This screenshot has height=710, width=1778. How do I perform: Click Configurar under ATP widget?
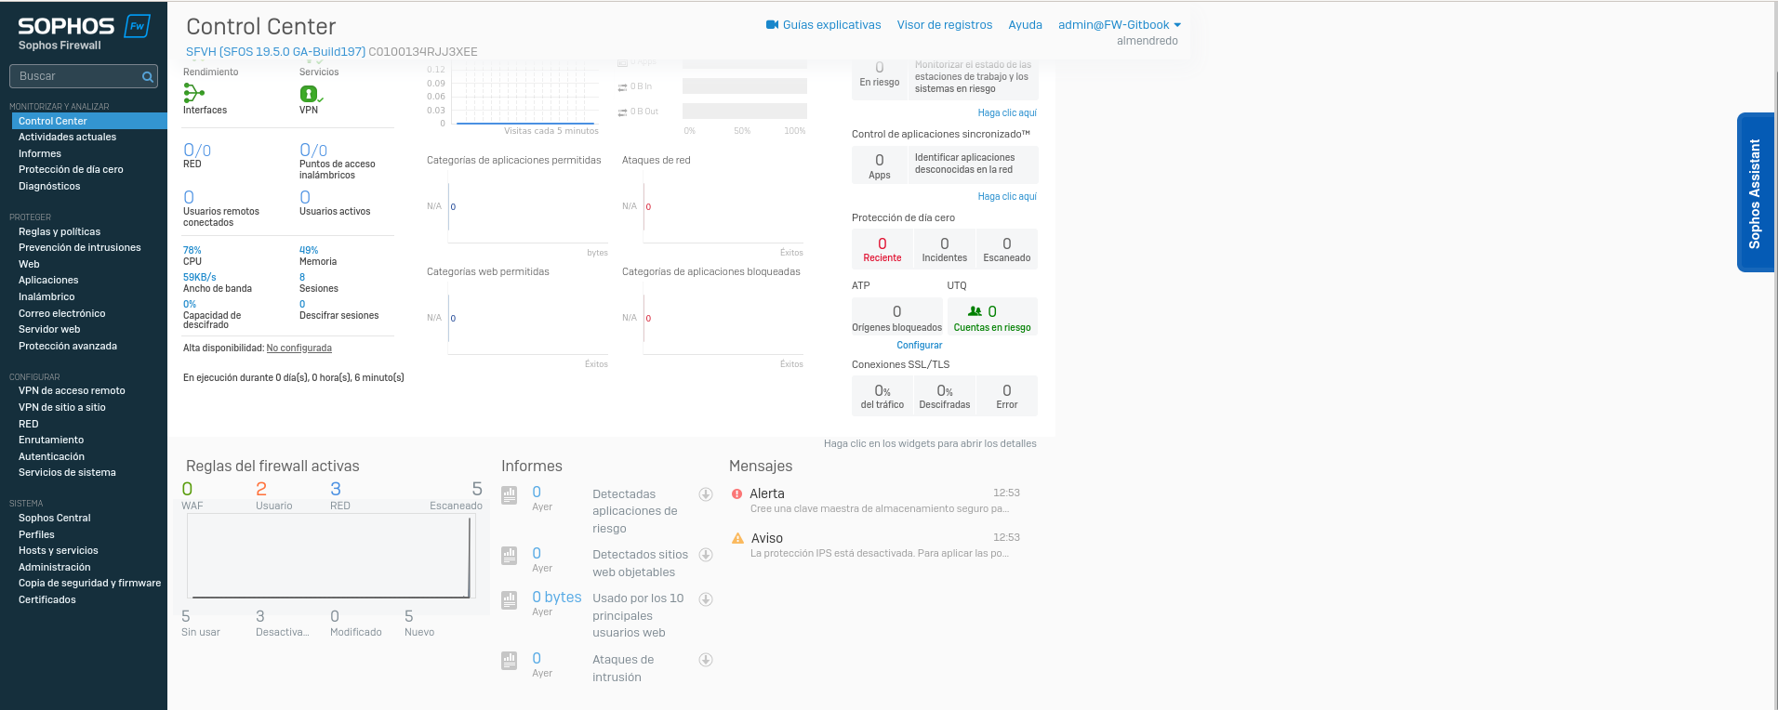click(919, 346)
